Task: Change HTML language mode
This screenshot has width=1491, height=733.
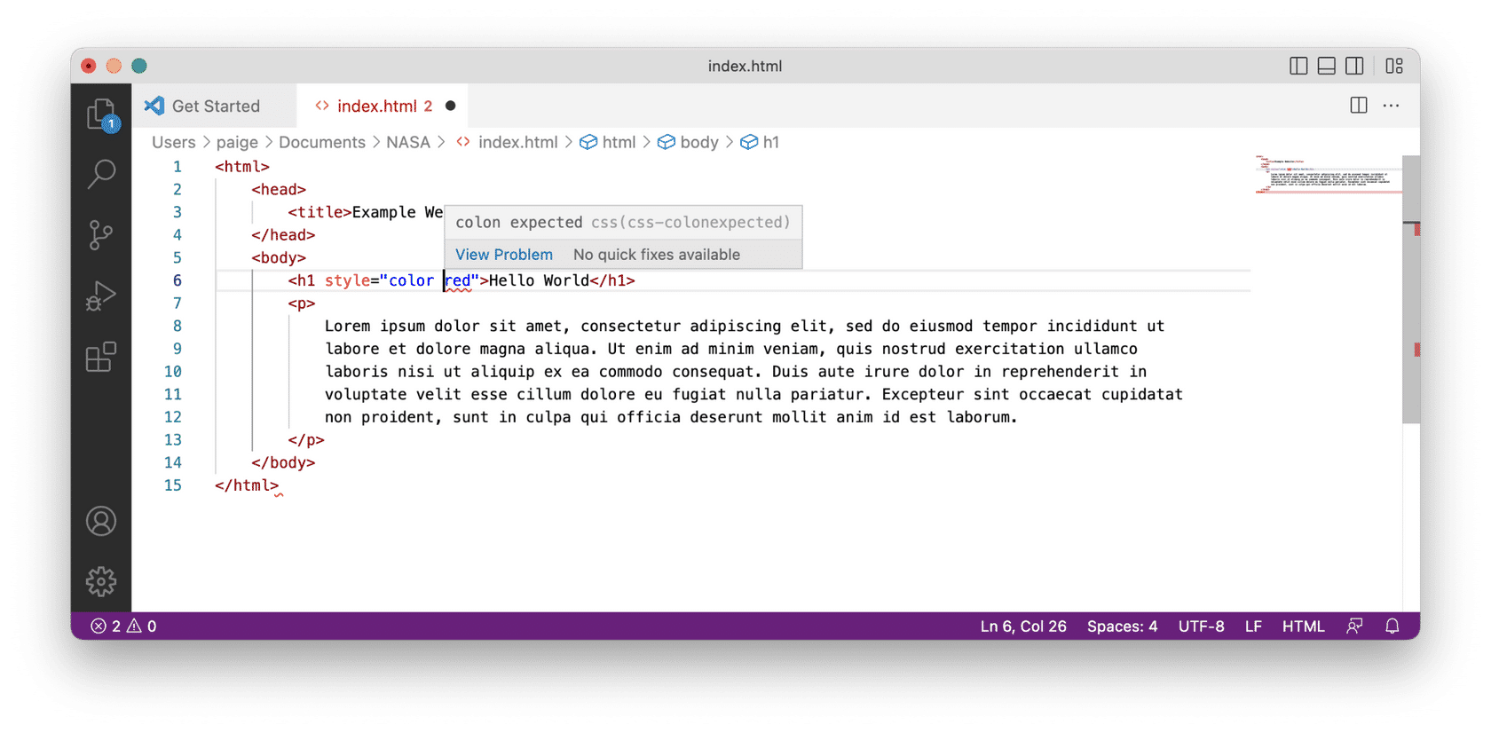Action: point(1303,627)
